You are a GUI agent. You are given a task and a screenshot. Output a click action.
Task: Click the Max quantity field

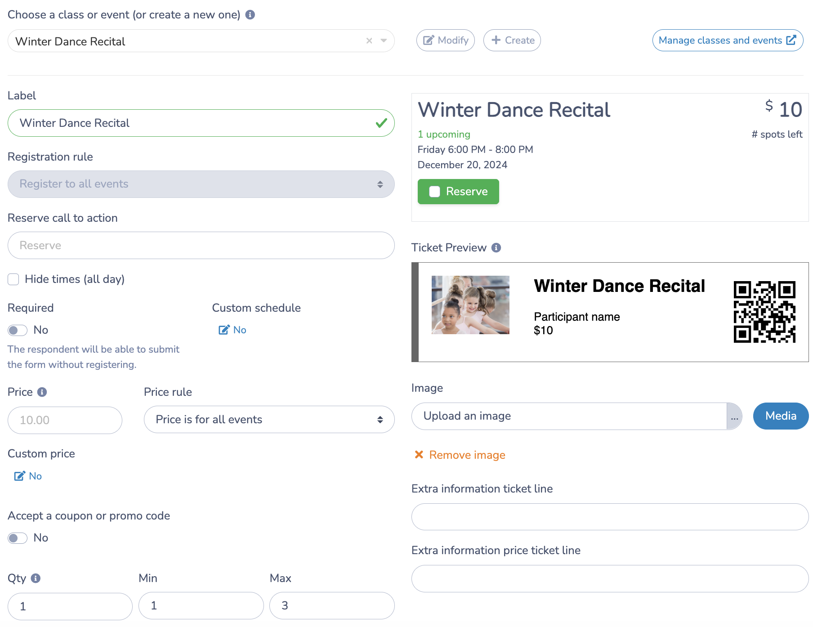tap(332, 606)
